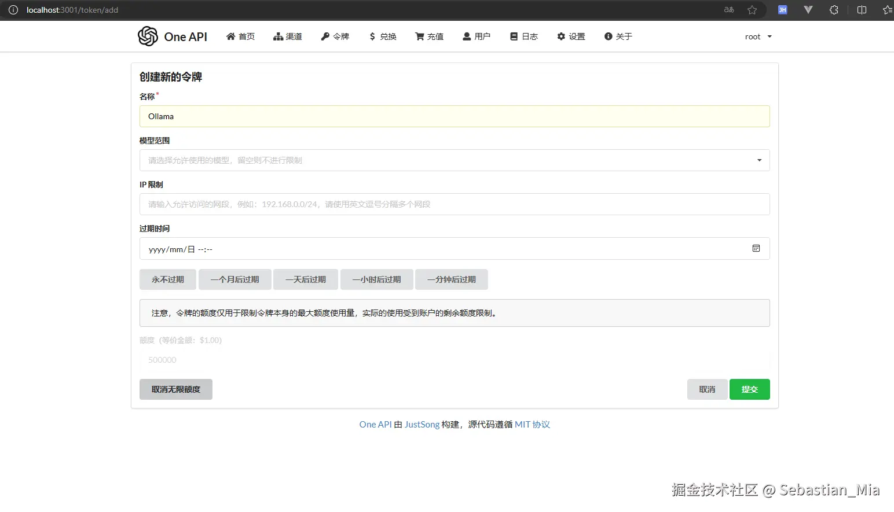Click the 令牌 key icon in navbar
Screen dimensions: 894x512
tap(325, 36)
